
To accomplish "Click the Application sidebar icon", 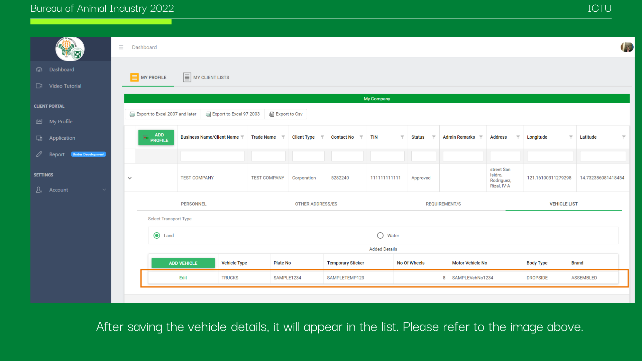I will pos(39,138).
